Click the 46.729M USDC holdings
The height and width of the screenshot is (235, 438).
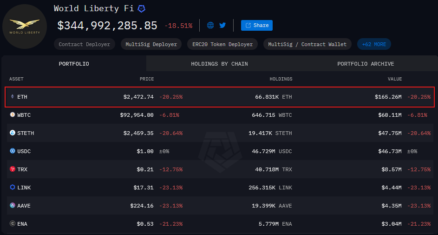pos(272,151)
